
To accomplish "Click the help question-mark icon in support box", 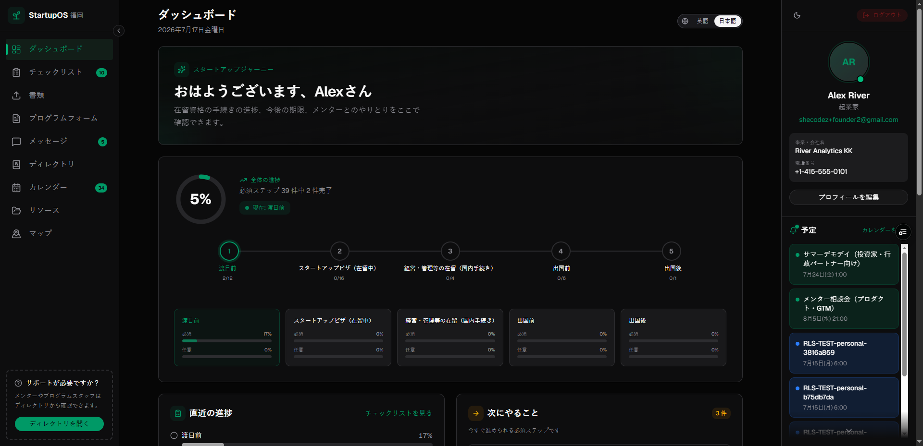I will (18, 383).
